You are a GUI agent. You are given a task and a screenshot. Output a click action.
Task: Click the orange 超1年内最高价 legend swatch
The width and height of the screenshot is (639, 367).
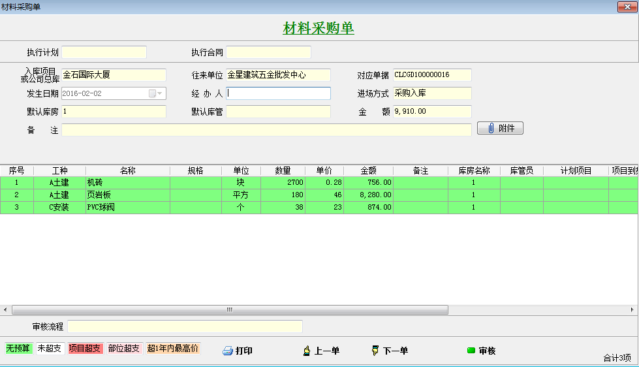point(173,349)
